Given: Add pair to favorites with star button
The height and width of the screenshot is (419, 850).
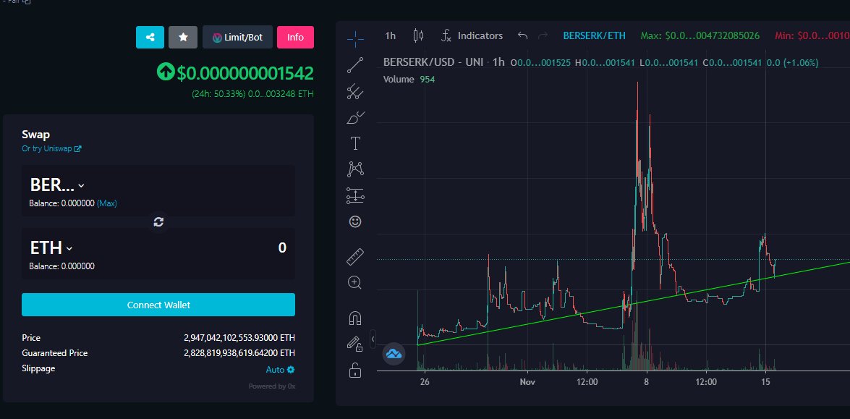Looking at the screenshot, I should click(183, 38).
